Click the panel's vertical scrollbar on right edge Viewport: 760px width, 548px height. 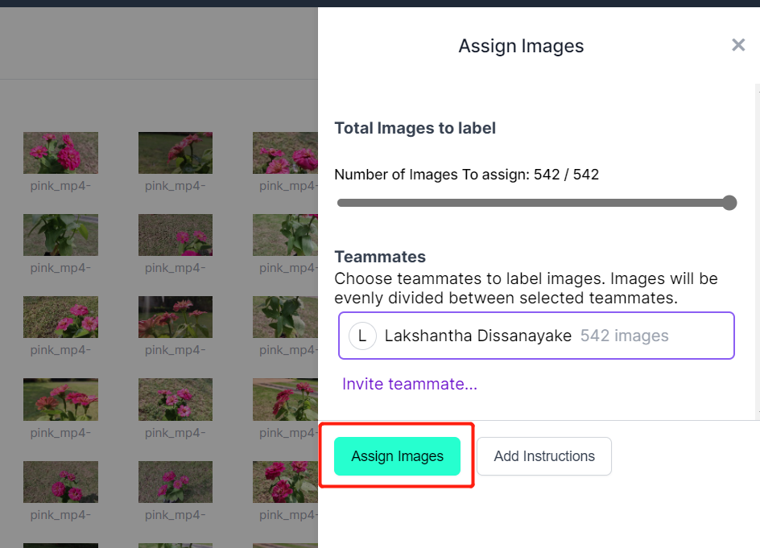point(758,251)
